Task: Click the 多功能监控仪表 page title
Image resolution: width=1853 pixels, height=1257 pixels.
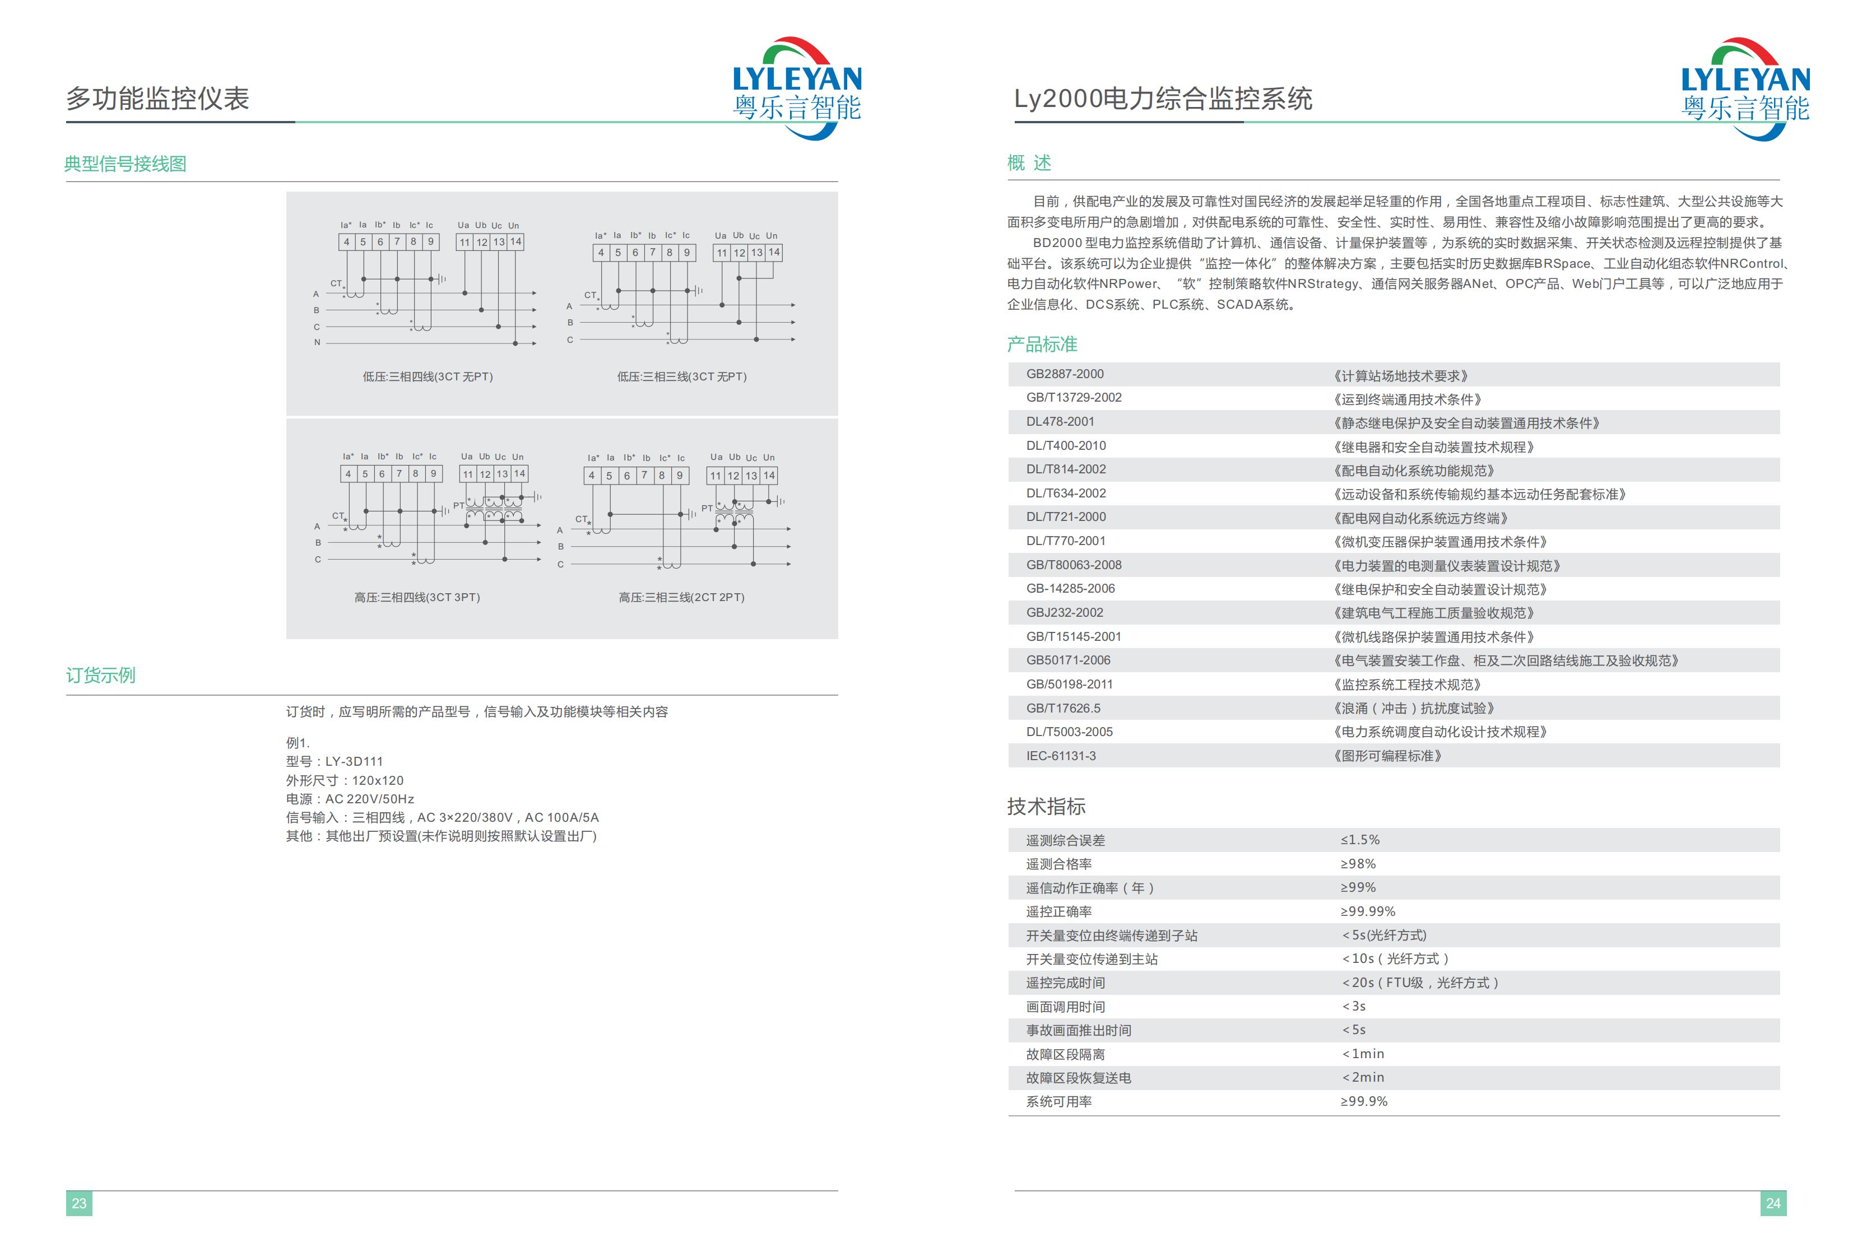Action: click(x=157, y=99)
